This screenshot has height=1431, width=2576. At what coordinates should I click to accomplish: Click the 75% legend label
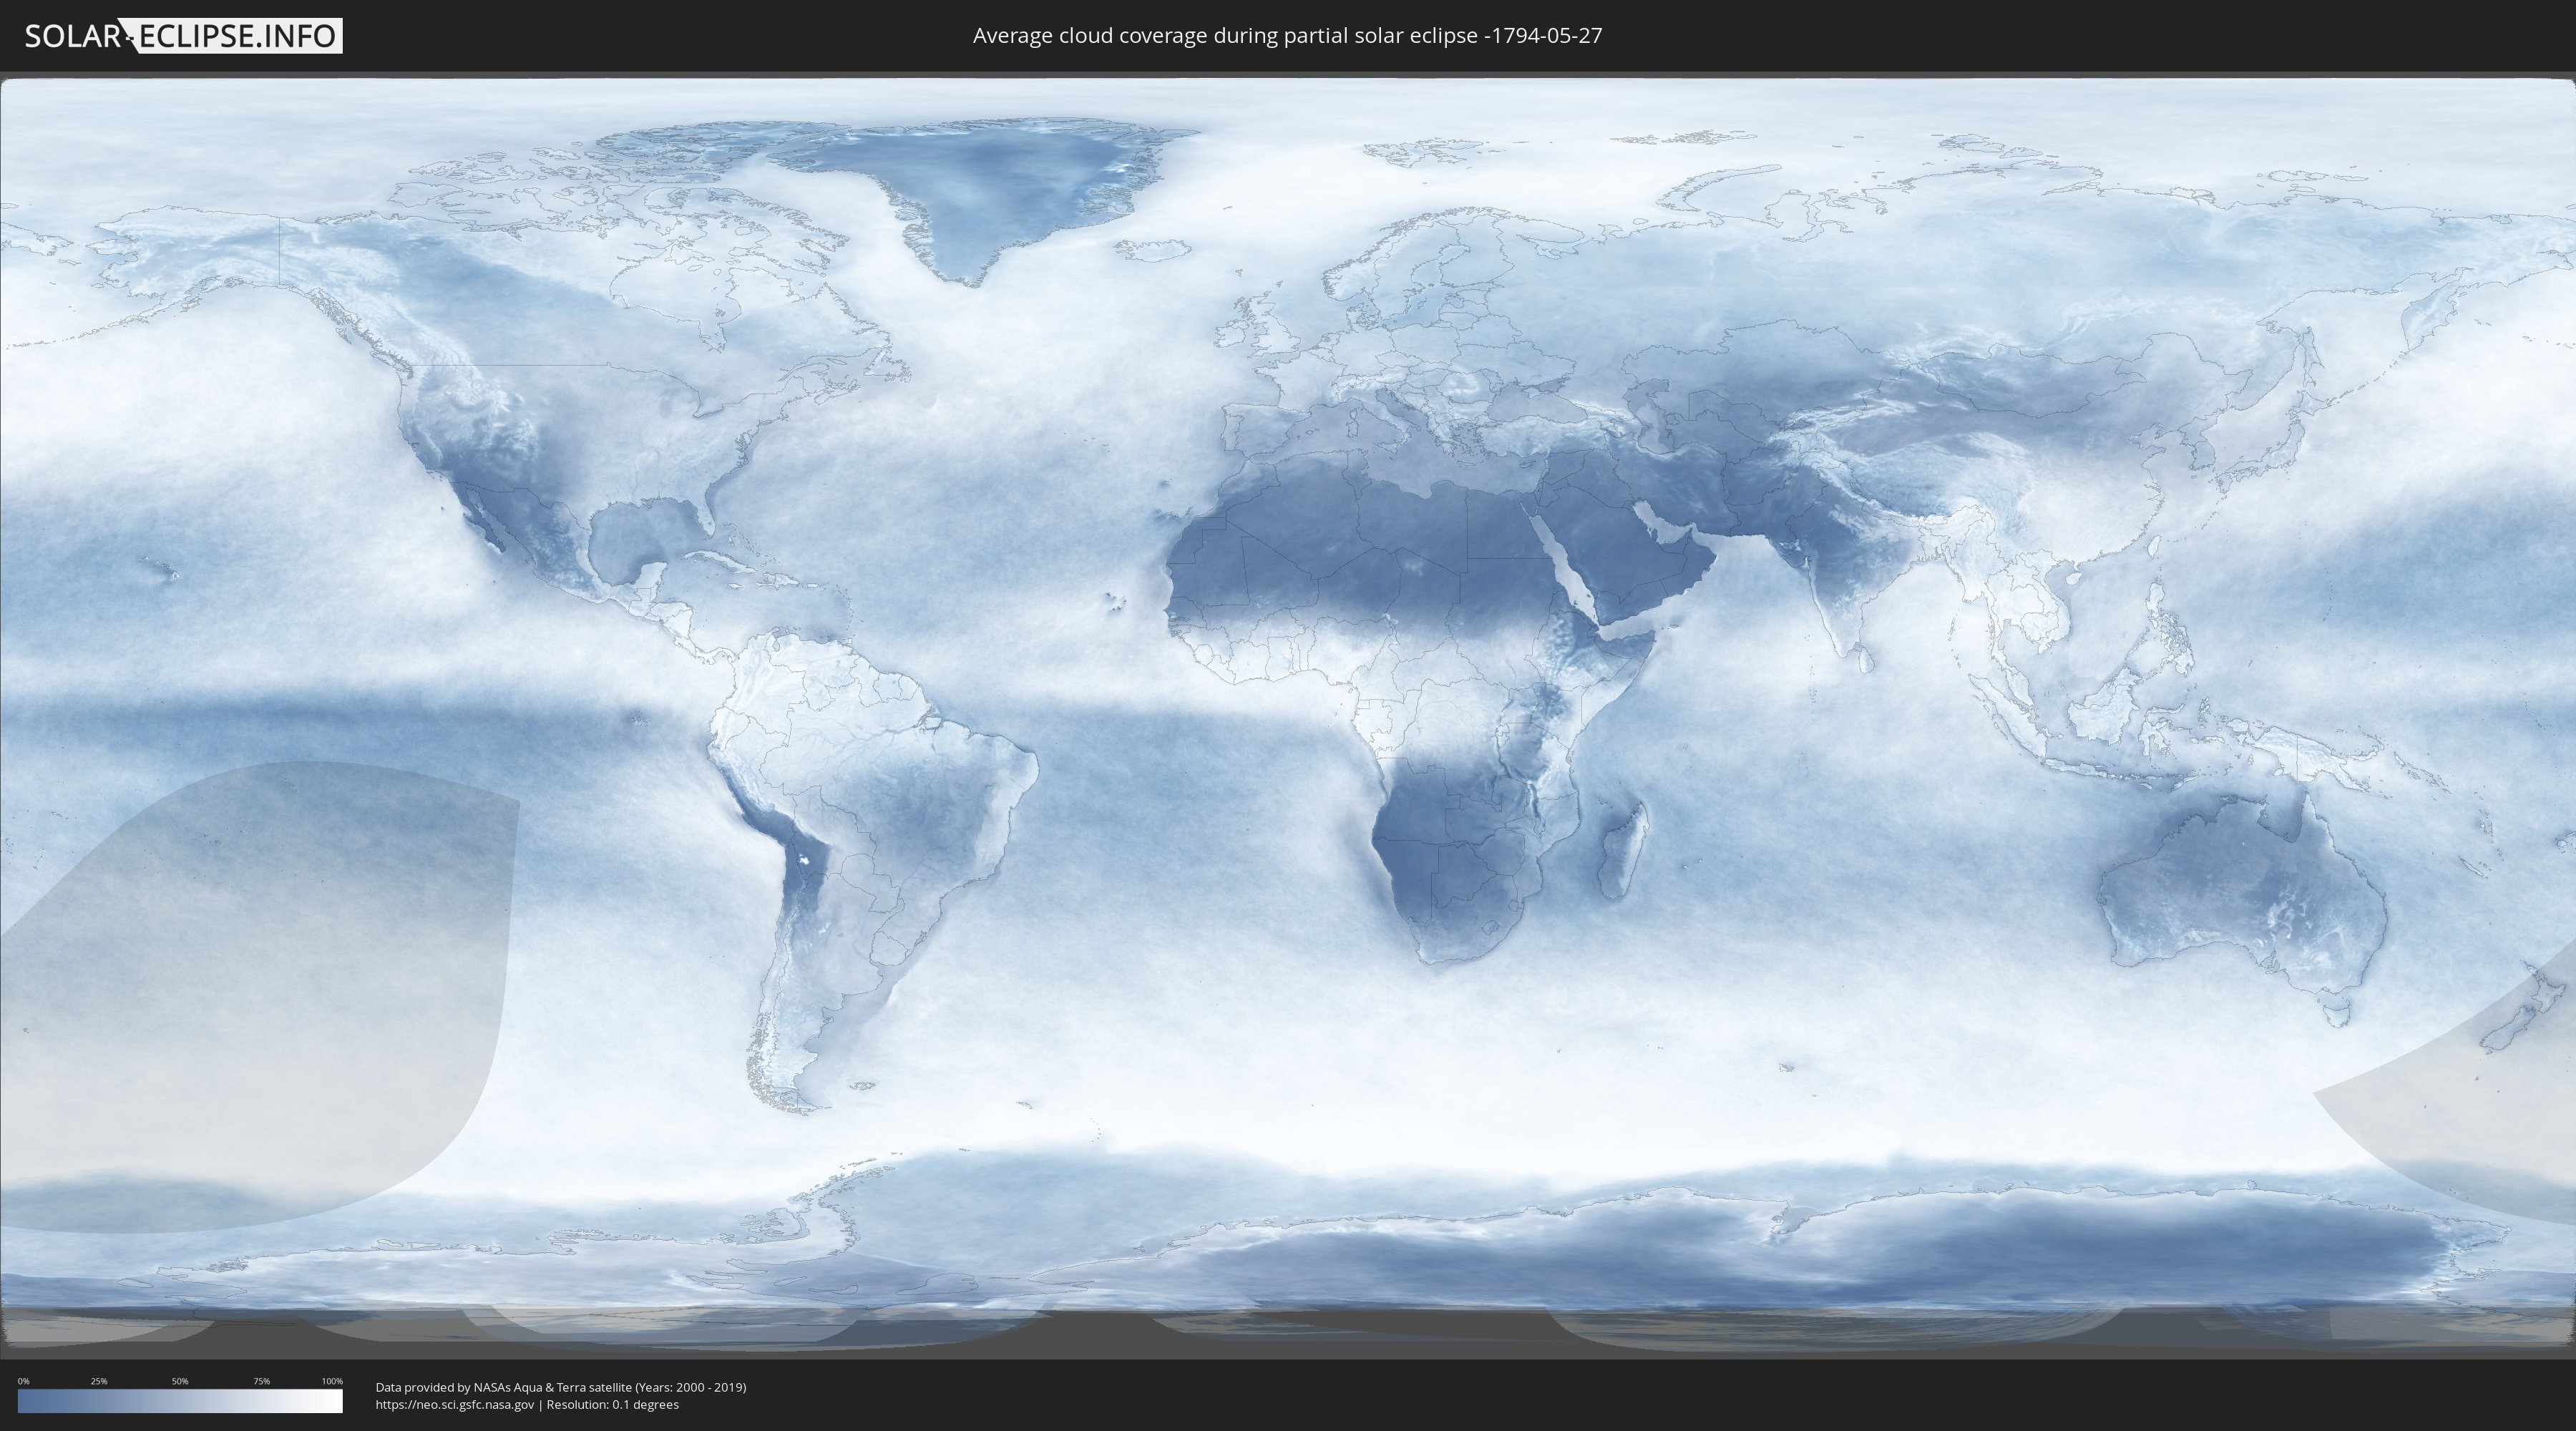click(261, 1381)
